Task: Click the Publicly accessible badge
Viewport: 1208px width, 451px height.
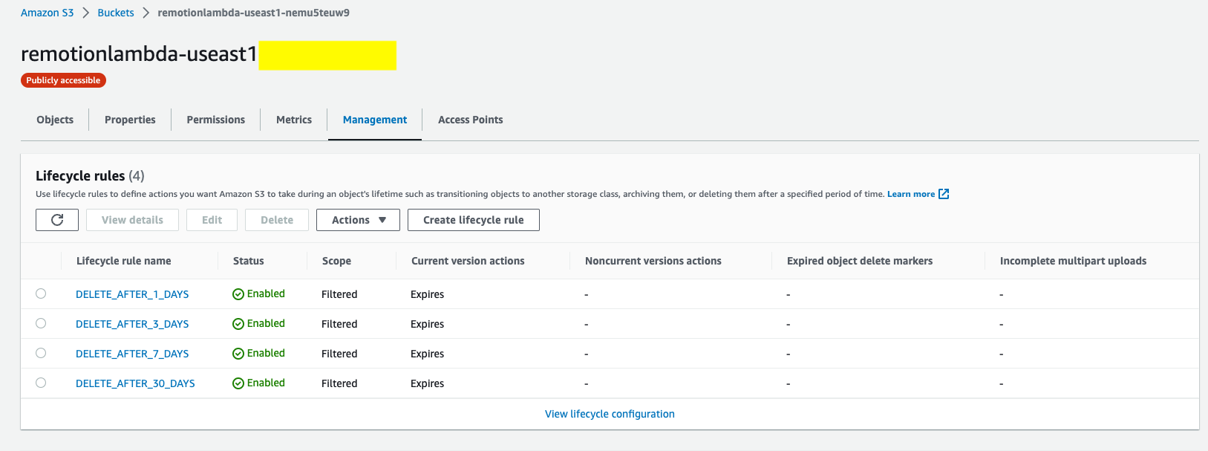Action: (63, 80)
